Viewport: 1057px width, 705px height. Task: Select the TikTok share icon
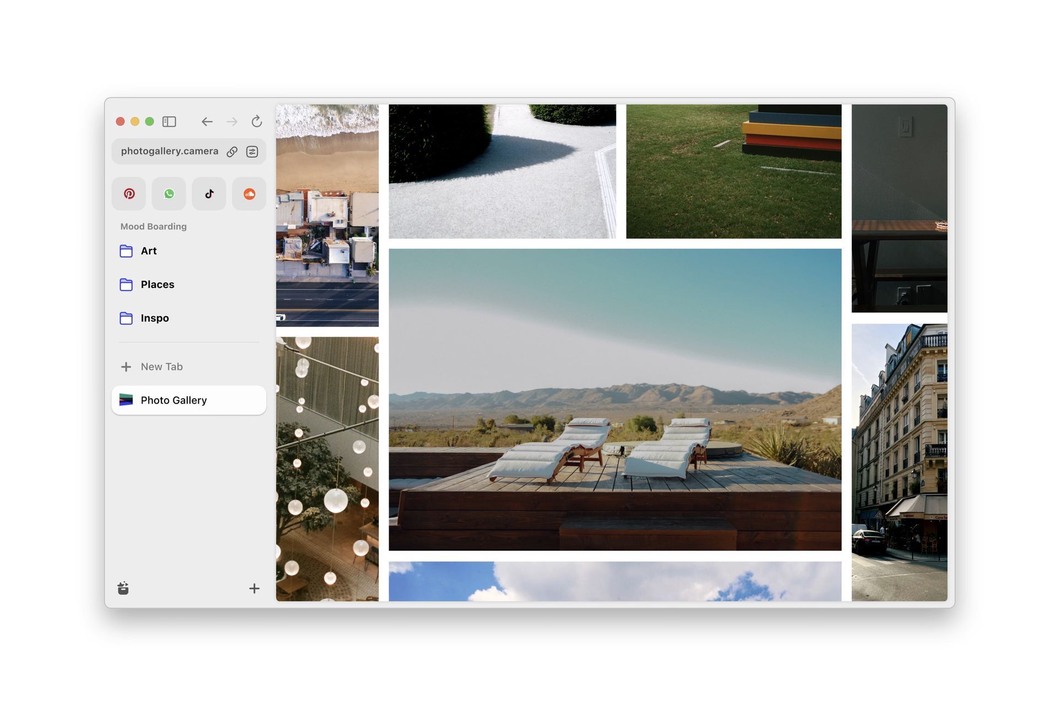coord(209,193)
